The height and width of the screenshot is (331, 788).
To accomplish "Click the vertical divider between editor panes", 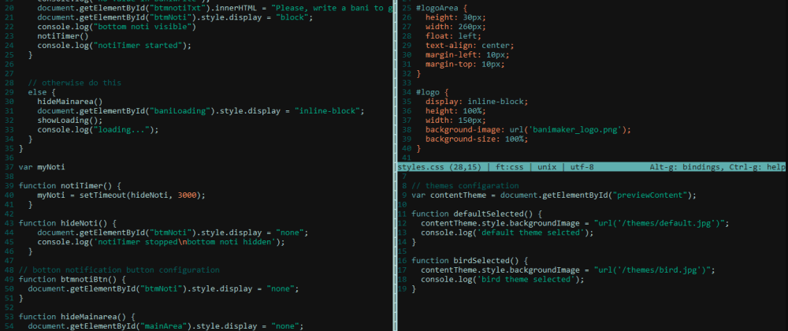I will (392, 165).
